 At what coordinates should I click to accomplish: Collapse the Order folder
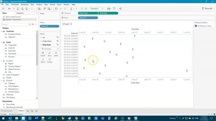coord(2,42)
